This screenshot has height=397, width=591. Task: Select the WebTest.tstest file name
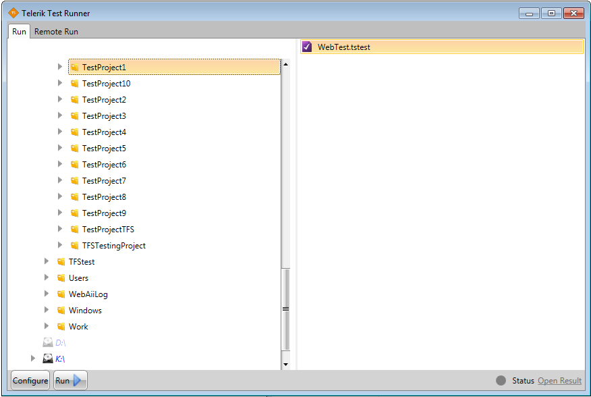[344, 47]
